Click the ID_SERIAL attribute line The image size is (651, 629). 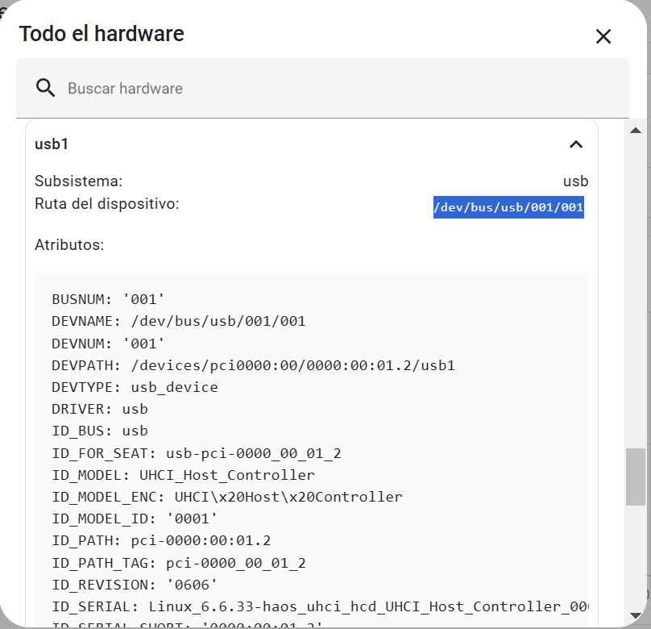pyautogui.click(x=319, y=606)
